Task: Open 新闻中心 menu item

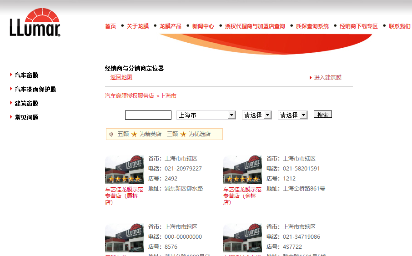Action: coord(203,26)
